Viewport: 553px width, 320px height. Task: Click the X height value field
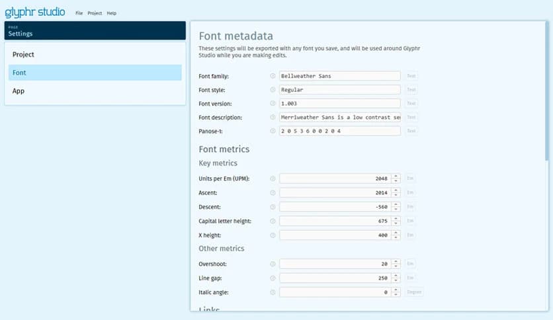click(335, 235)
